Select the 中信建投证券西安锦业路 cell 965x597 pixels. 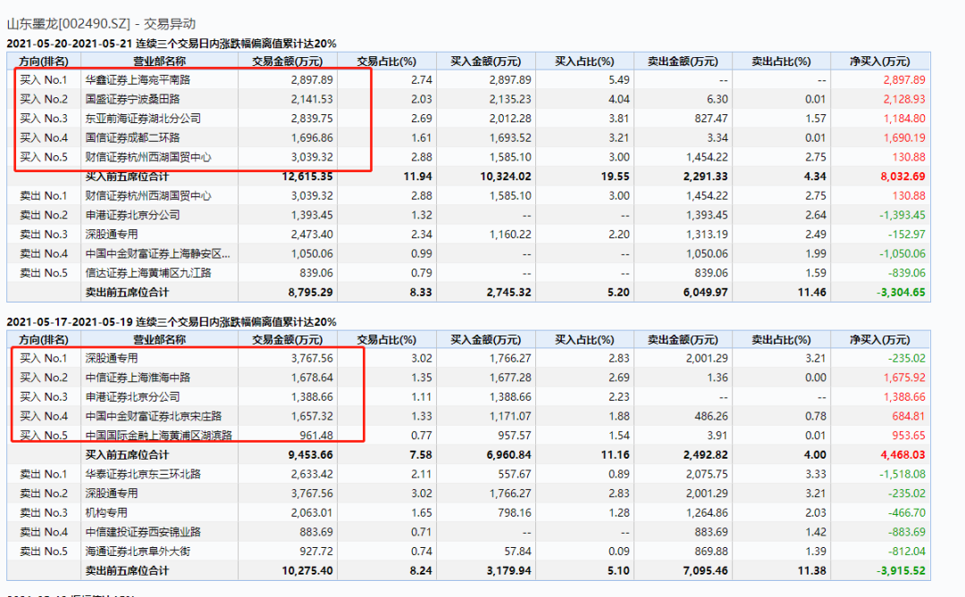point(143,532)
